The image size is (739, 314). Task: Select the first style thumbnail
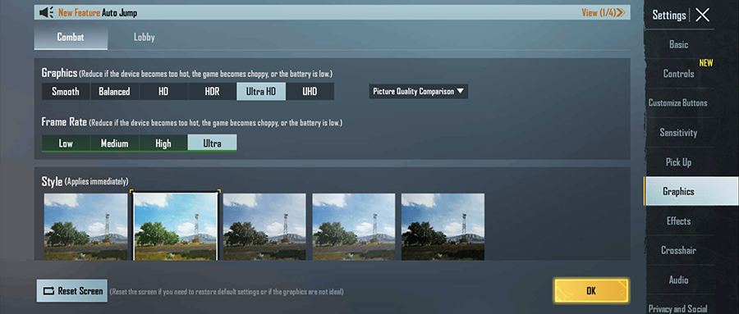[85, 226]
